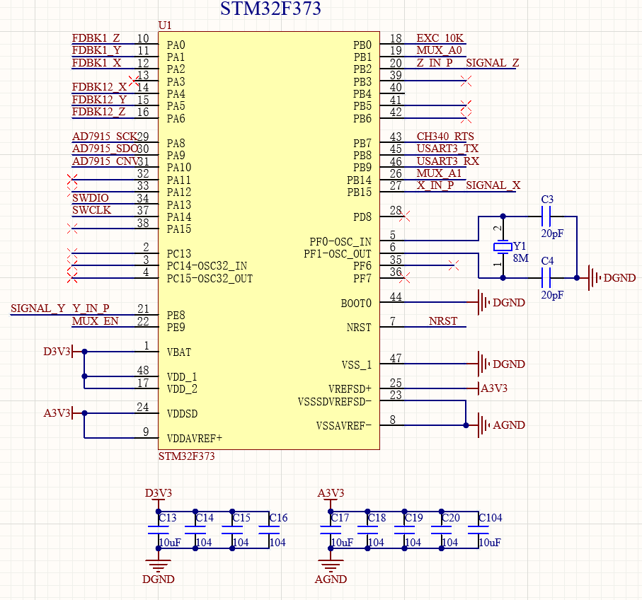
Task: Select the USART3_RX net label
Action: coord(448,161)
